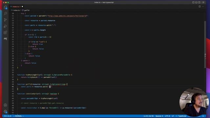210x118 pixels.
Task: Click the underlined http://www.website.com URL string
Action: click(68, 16)
